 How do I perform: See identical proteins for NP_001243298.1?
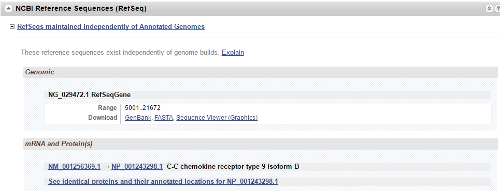pyautogui.click(x=163, y=182)
